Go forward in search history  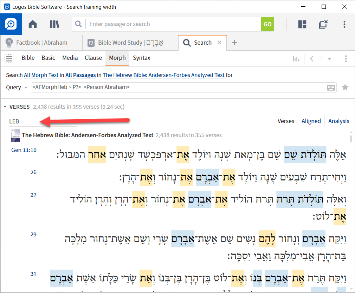pos(321,59)
